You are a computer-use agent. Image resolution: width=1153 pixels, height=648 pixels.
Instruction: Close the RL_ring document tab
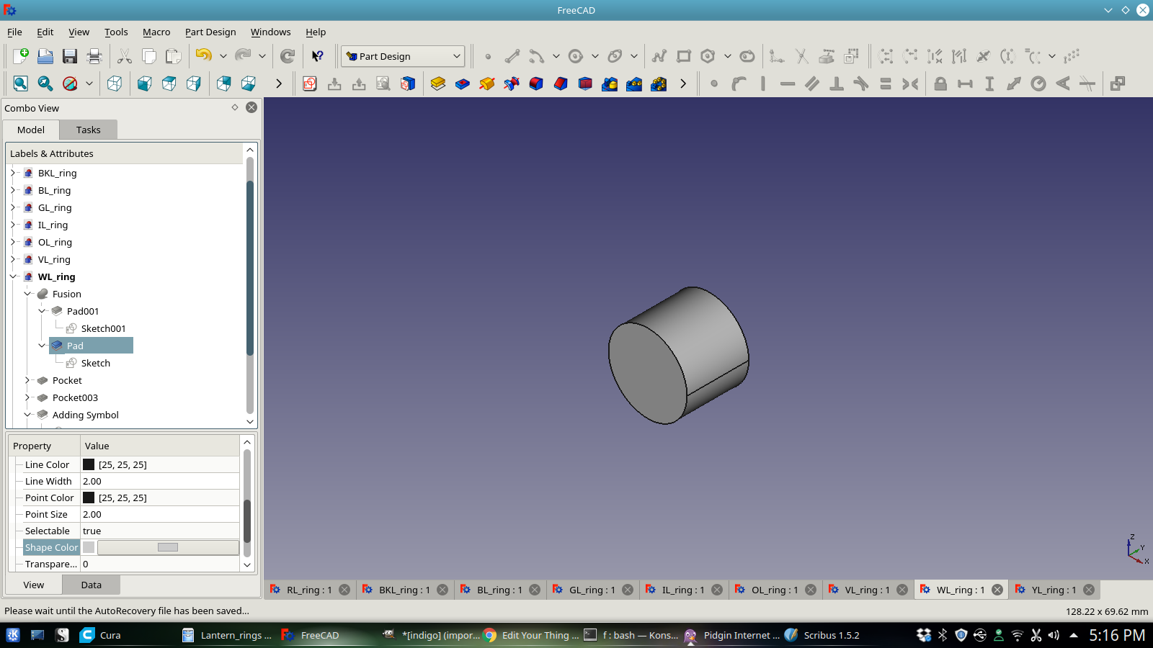coord(344,590)
